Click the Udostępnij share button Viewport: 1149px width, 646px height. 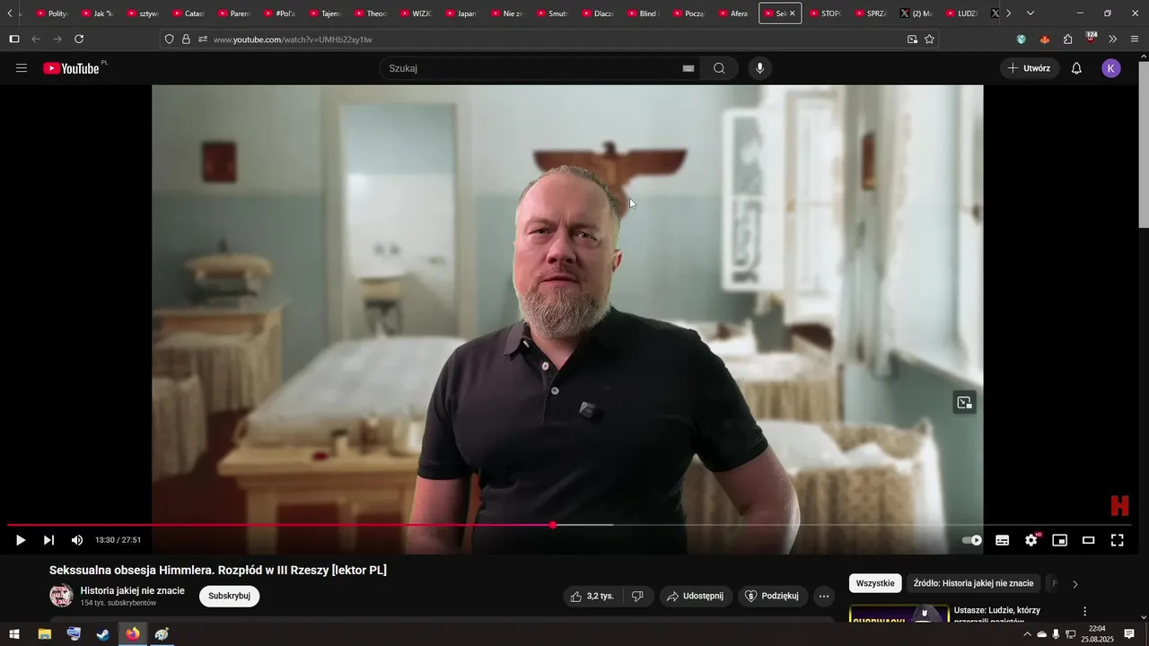[x=696, y=596]
